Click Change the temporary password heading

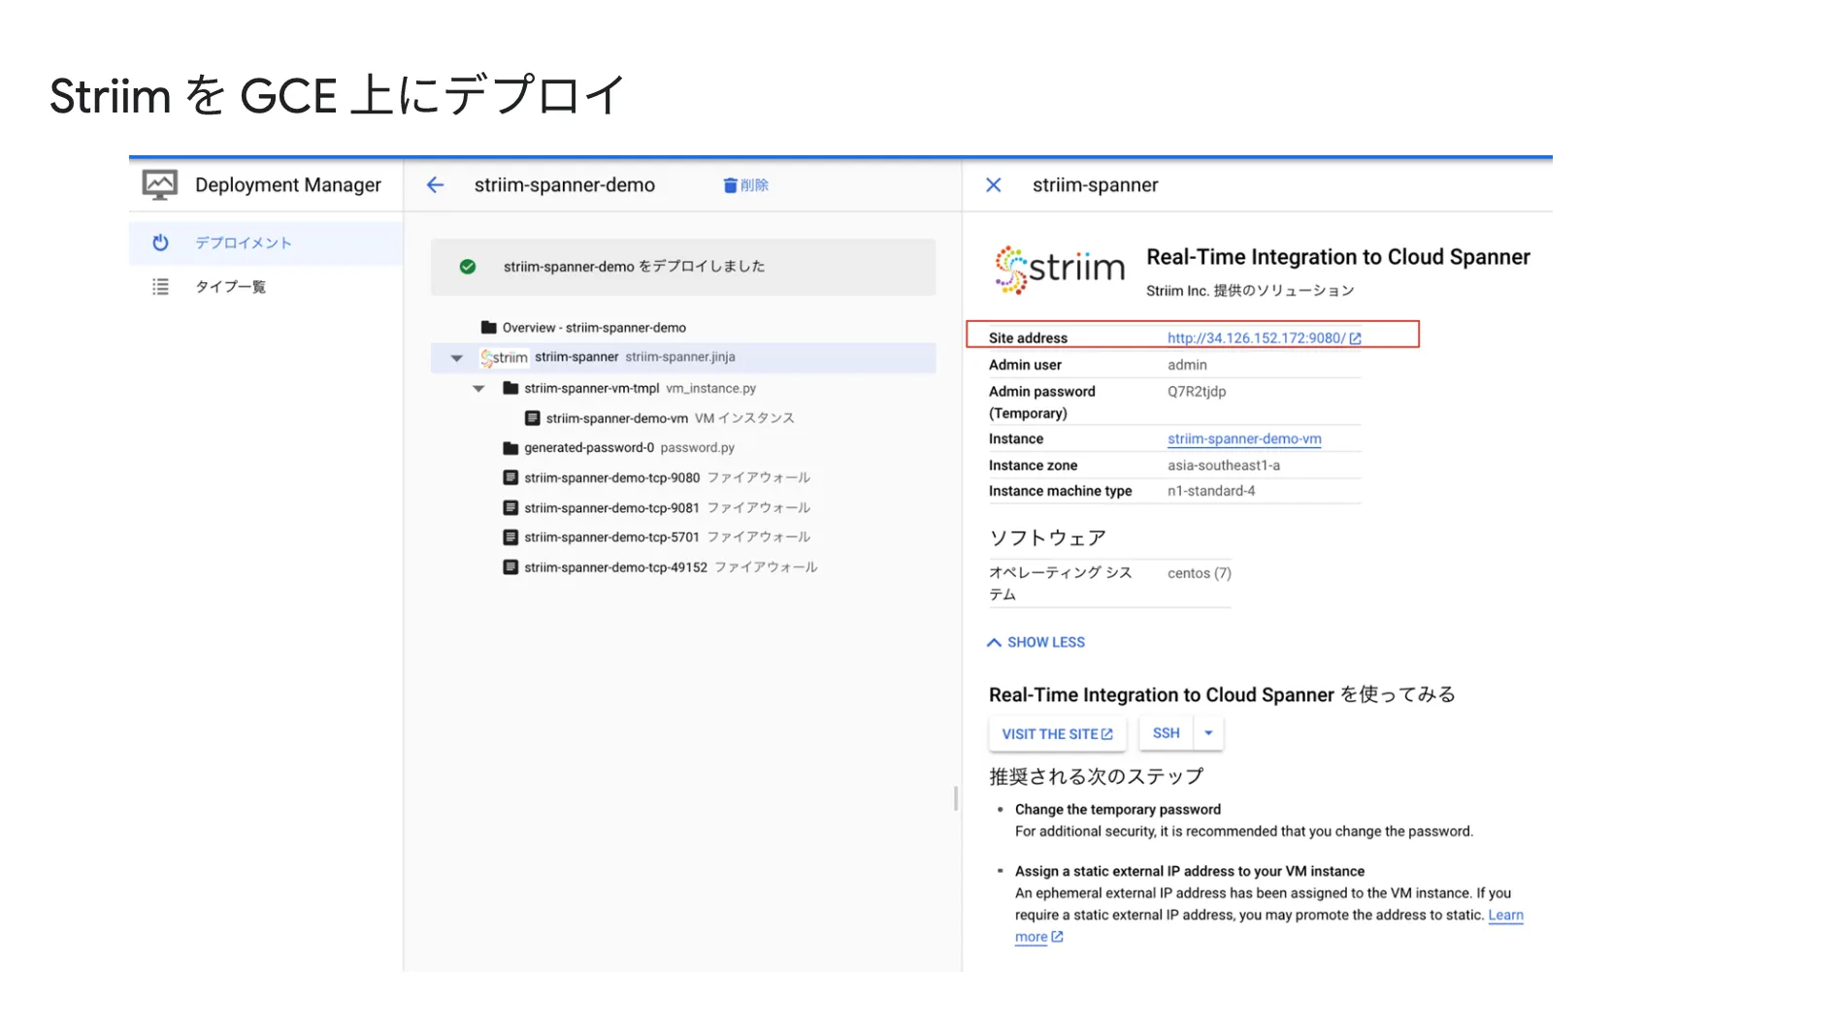[x=1118, y=809]
